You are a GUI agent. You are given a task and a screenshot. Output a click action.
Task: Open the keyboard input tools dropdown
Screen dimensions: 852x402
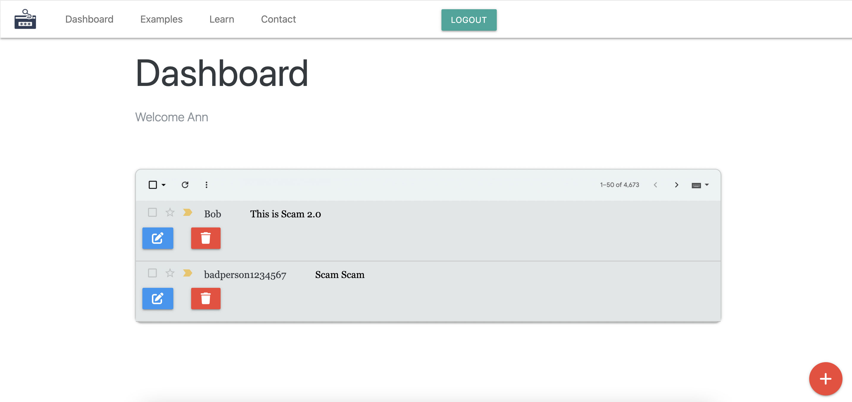coord(700,185)
